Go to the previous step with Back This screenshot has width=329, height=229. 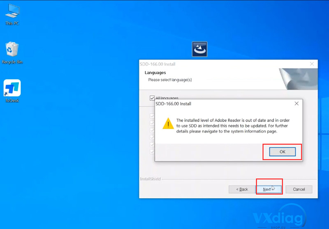[x=242, y=189]
